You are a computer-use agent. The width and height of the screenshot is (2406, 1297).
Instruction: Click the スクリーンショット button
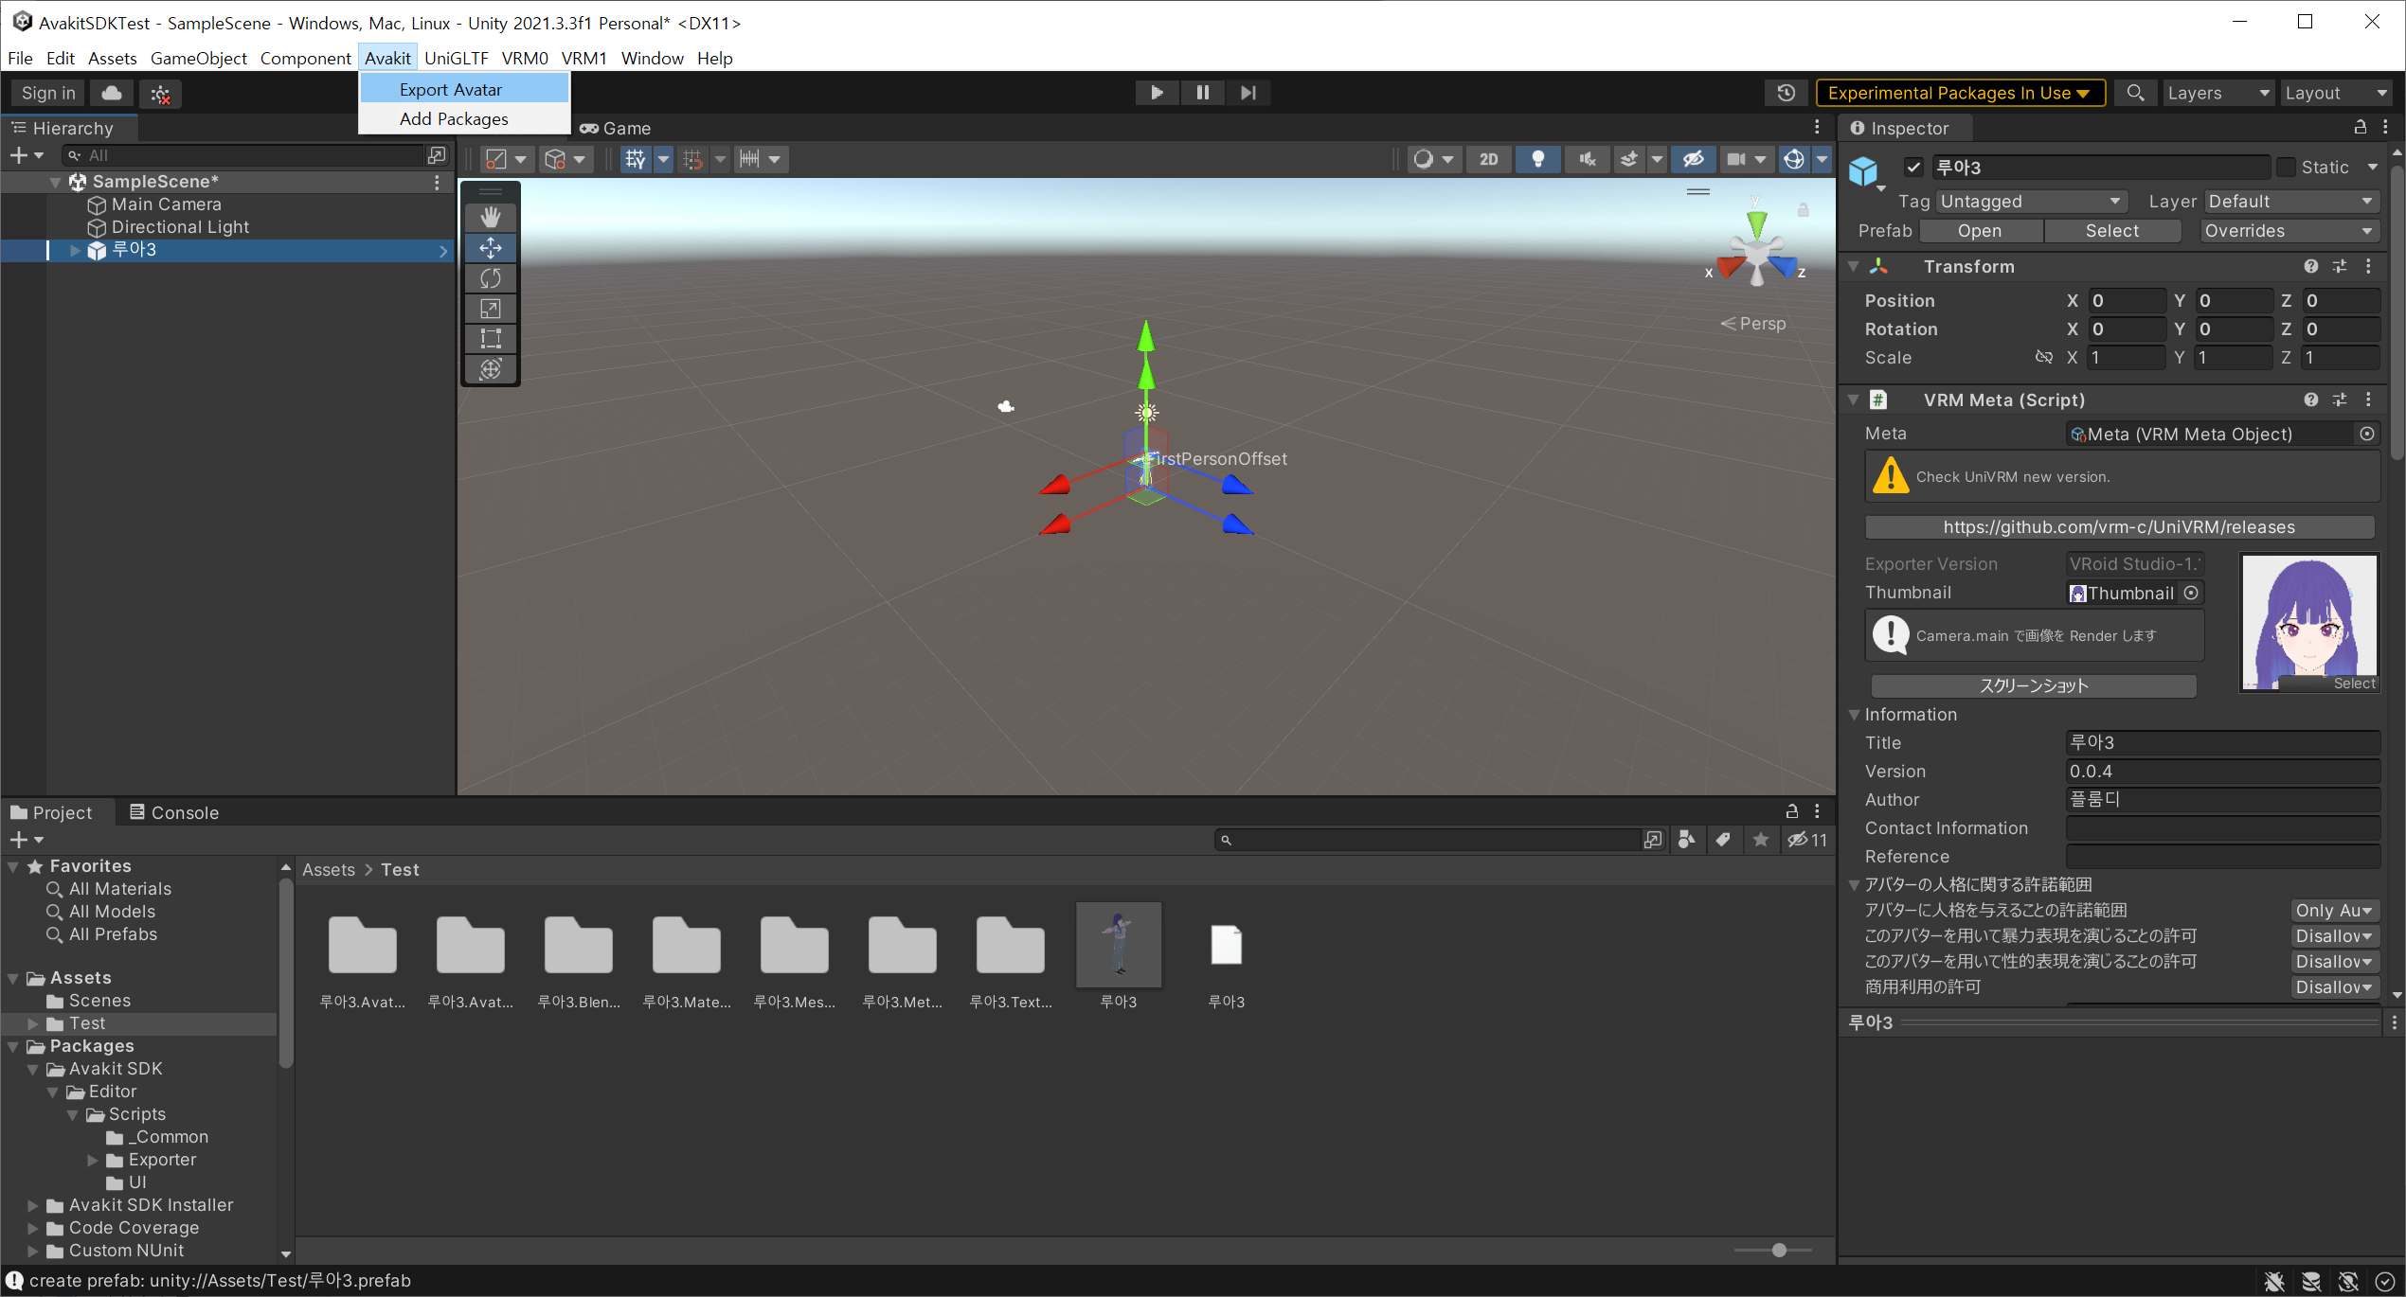2034,685
